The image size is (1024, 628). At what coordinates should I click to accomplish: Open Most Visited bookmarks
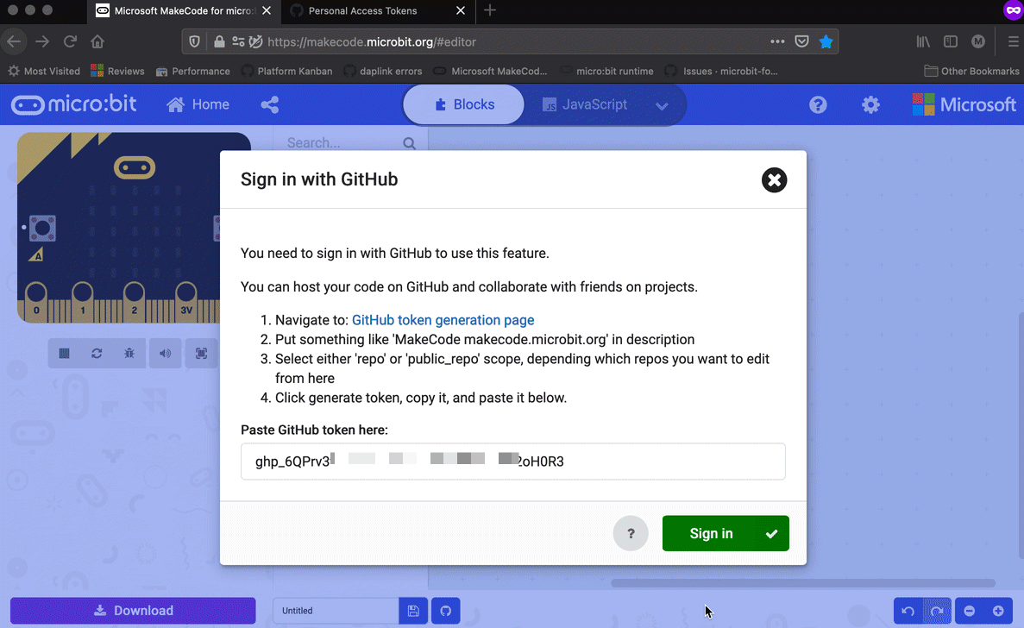[x=44, y=71]
